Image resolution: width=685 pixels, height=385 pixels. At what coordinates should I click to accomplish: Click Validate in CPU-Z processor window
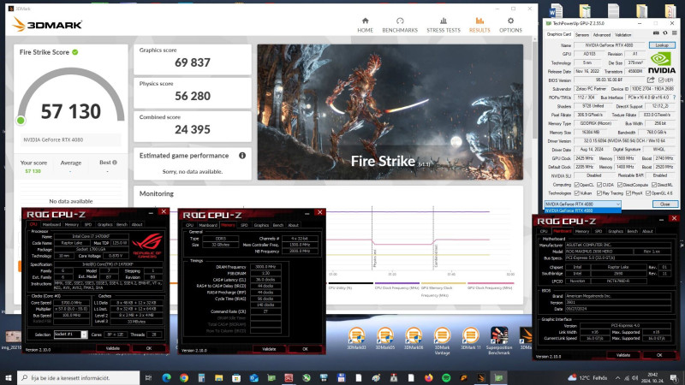113,348
